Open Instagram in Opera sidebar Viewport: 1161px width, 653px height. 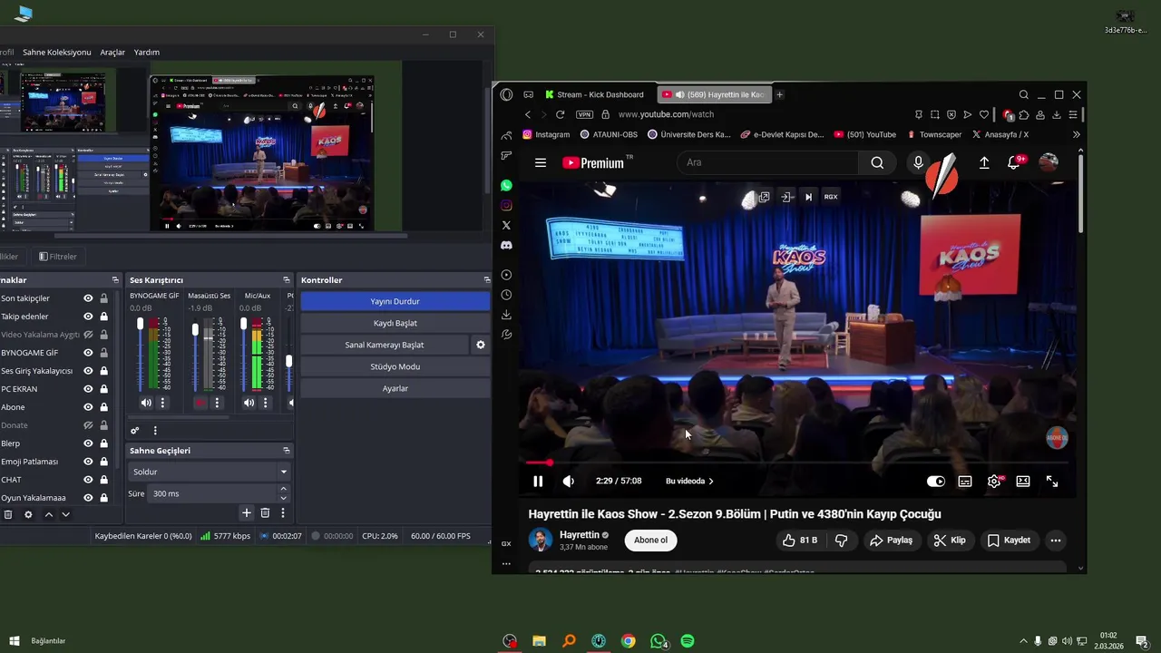click(x=506, y=206)
